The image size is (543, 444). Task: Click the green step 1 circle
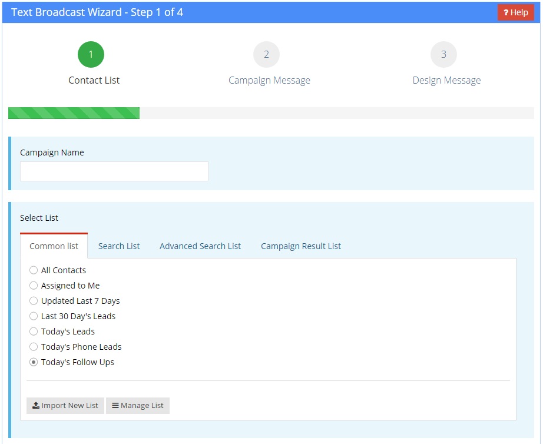pyautogui.click(x=91, y=54)
